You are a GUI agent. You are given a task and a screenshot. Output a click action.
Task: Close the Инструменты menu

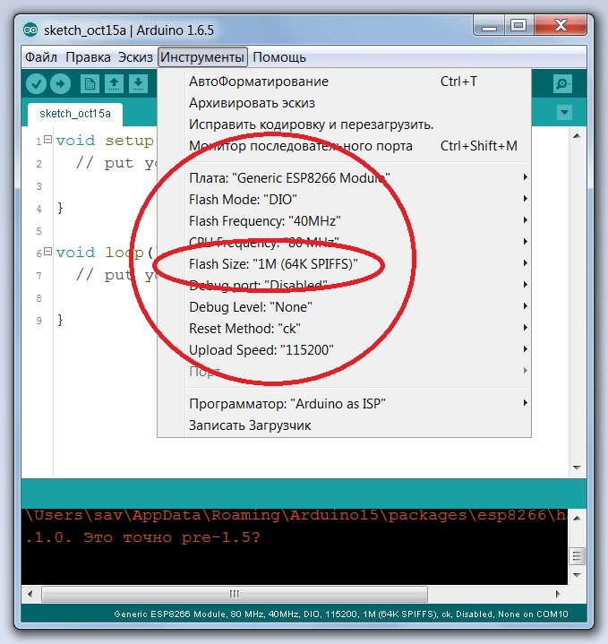click(202, 57)
